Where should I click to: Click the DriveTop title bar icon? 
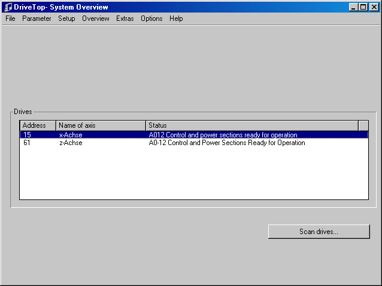pyautogui.click(x=8, y=7)
